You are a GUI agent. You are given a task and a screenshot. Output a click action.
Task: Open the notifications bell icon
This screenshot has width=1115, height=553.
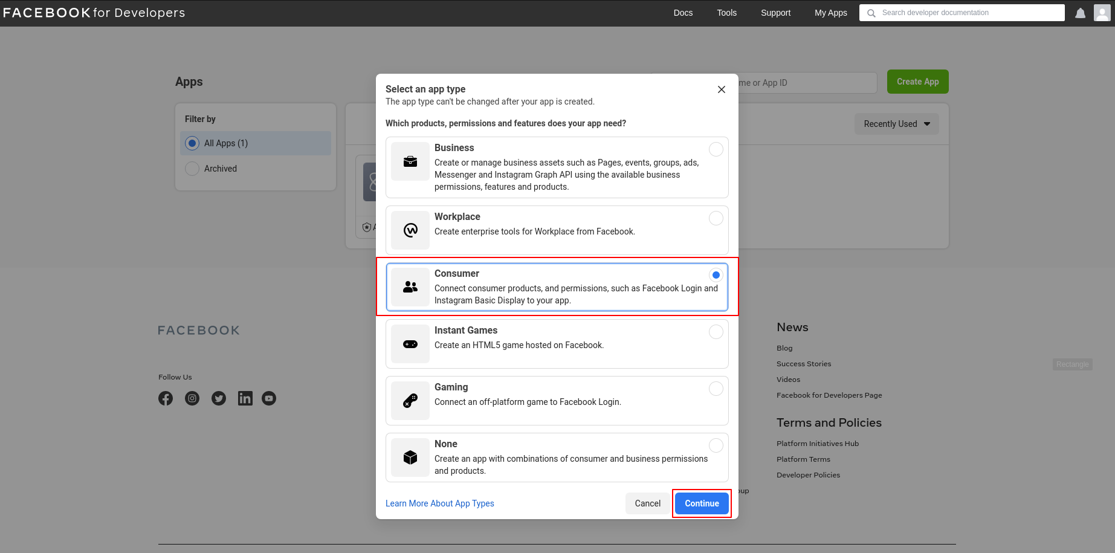1080,13
